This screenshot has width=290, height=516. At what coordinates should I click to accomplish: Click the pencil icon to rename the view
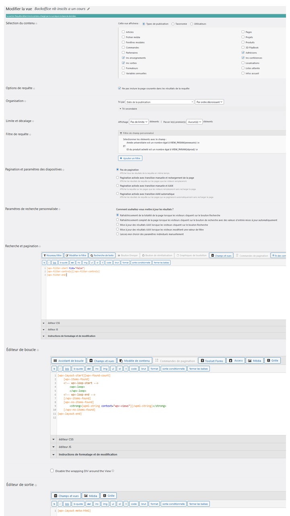(88, 9)
